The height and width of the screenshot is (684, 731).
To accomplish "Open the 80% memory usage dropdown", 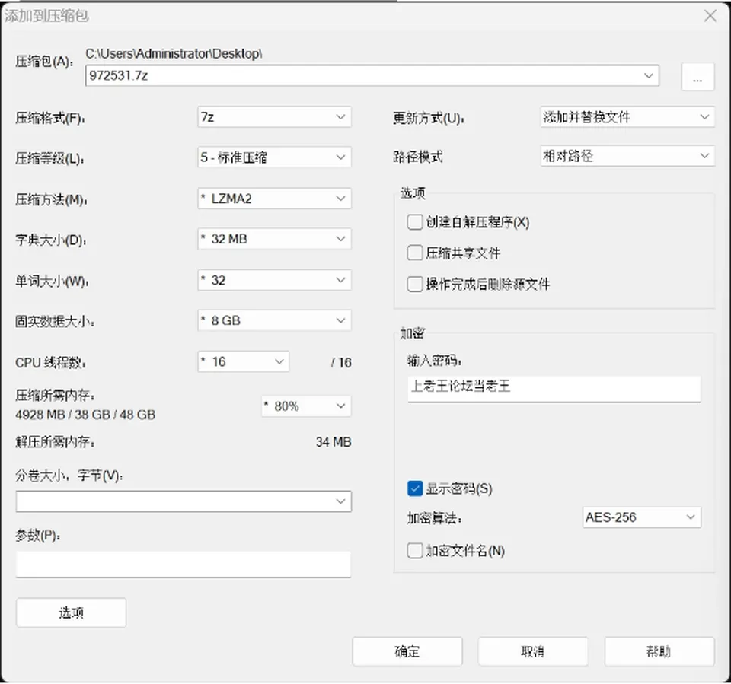I will tap(306, 406).
